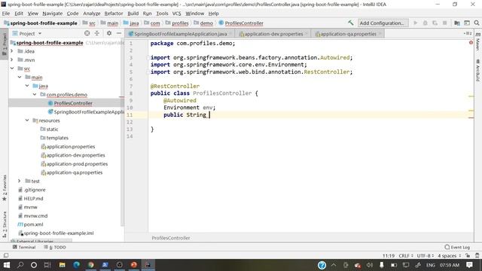This screenshot has width=482, height=271.
Task: Collapse the main folder
Action: 20,77
